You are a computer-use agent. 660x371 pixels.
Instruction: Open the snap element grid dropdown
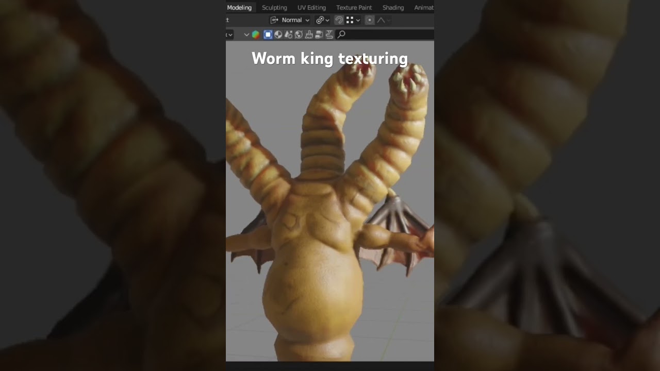[353, 20]
